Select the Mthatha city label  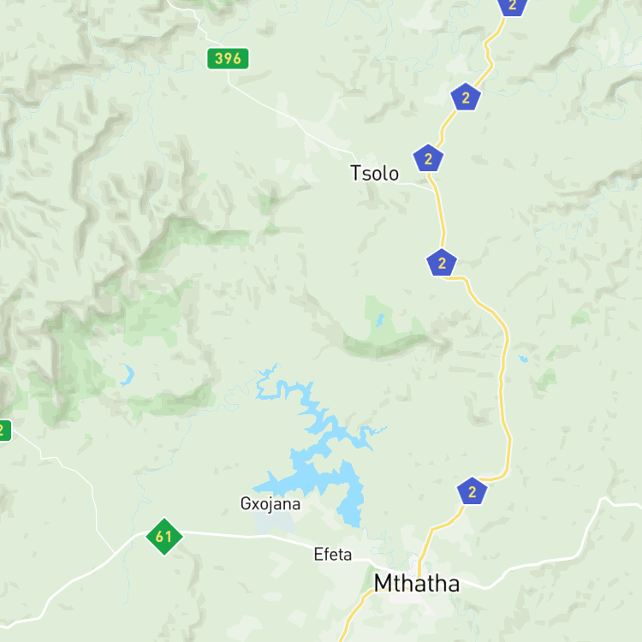pos(416,583)
